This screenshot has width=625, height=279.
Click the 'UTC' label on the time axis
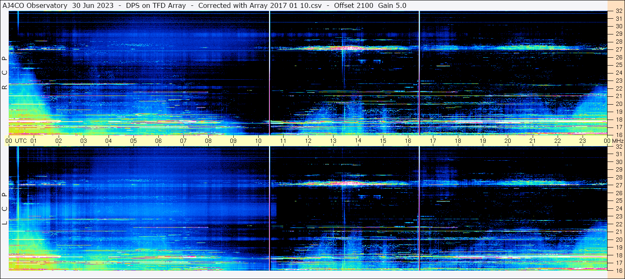[x=21, y=141]
